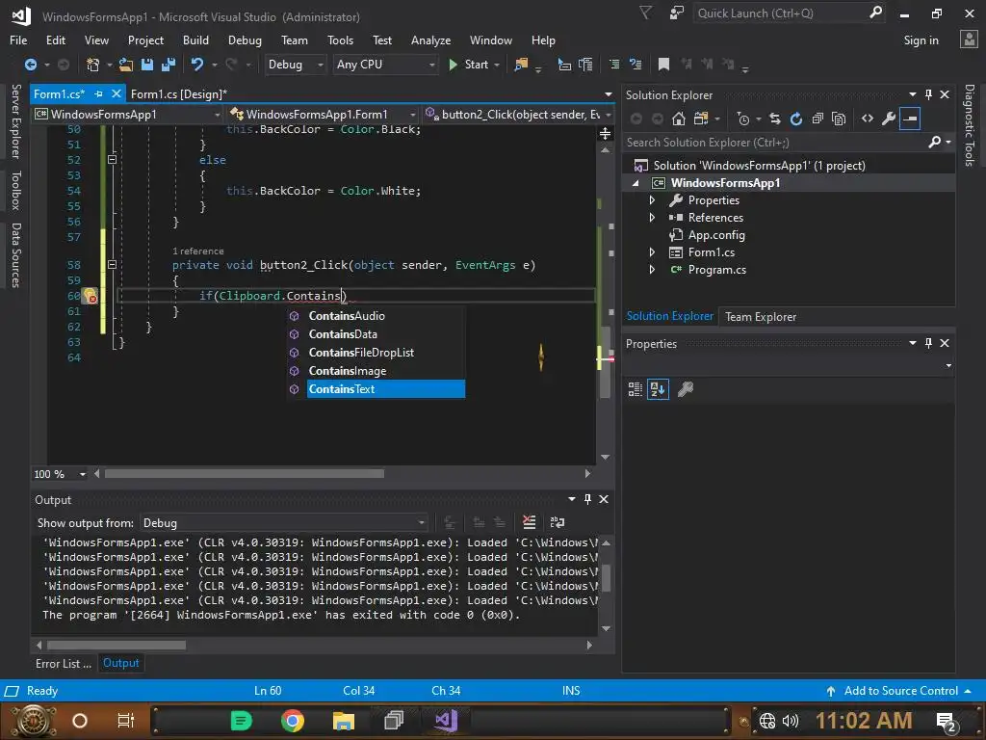The image size is (986, 740).
Task: Switch to the Error List tab
Action: (x=64, y=663)
